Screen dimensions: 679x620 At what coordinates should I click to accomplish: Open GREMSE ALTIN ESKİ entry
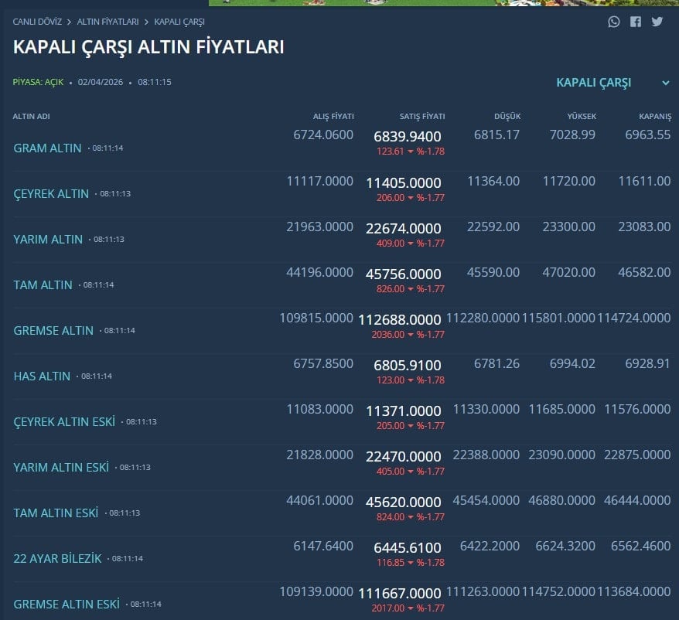(x=67, y=604)
